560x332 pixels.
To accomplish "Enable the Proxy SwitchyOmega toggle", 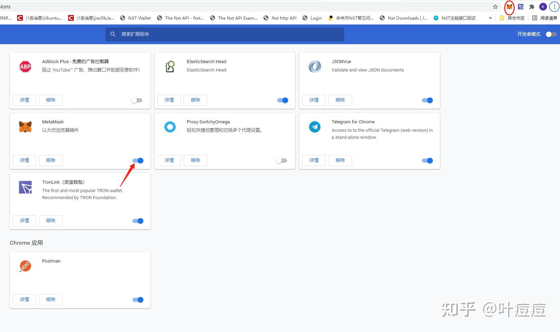I will [281, 161].
